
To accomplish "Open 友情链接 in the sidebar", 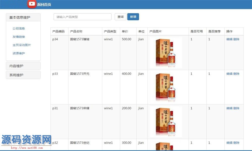I will click(x=19, y=37).
